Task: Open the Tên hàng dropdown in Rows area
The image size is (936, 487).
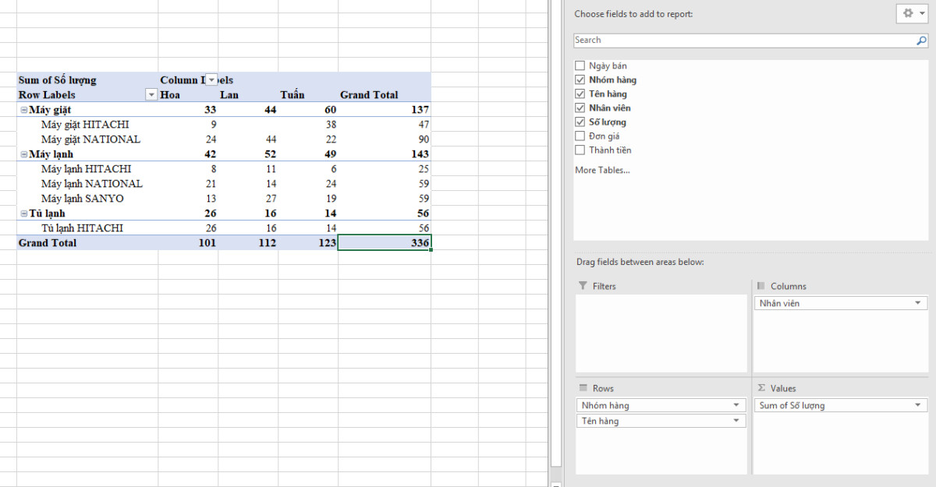Action: coord(736,421)
